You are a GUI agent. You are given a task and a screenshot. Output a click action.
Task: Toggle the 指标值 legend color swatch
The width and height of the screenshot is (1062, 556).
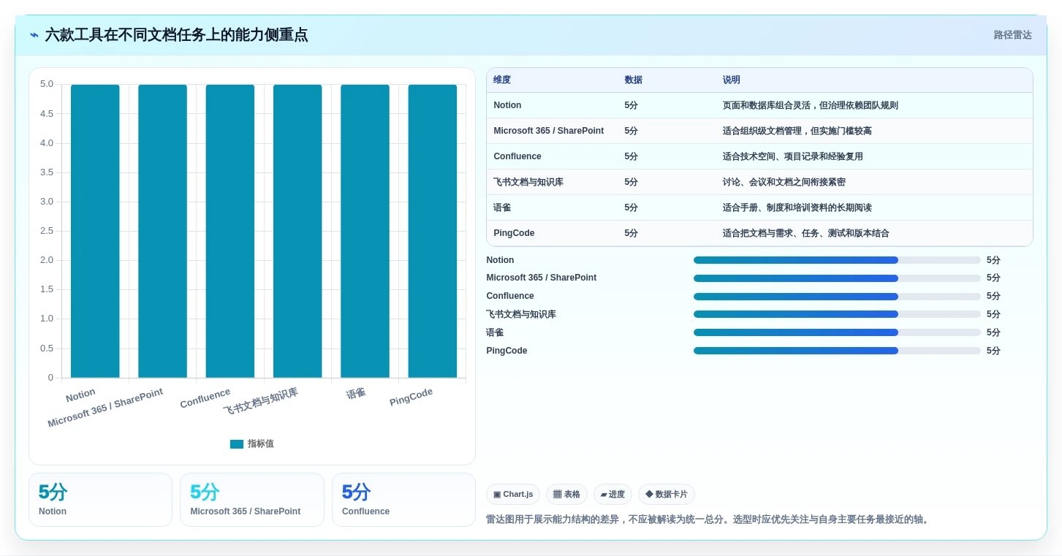[x=237, y=444]
